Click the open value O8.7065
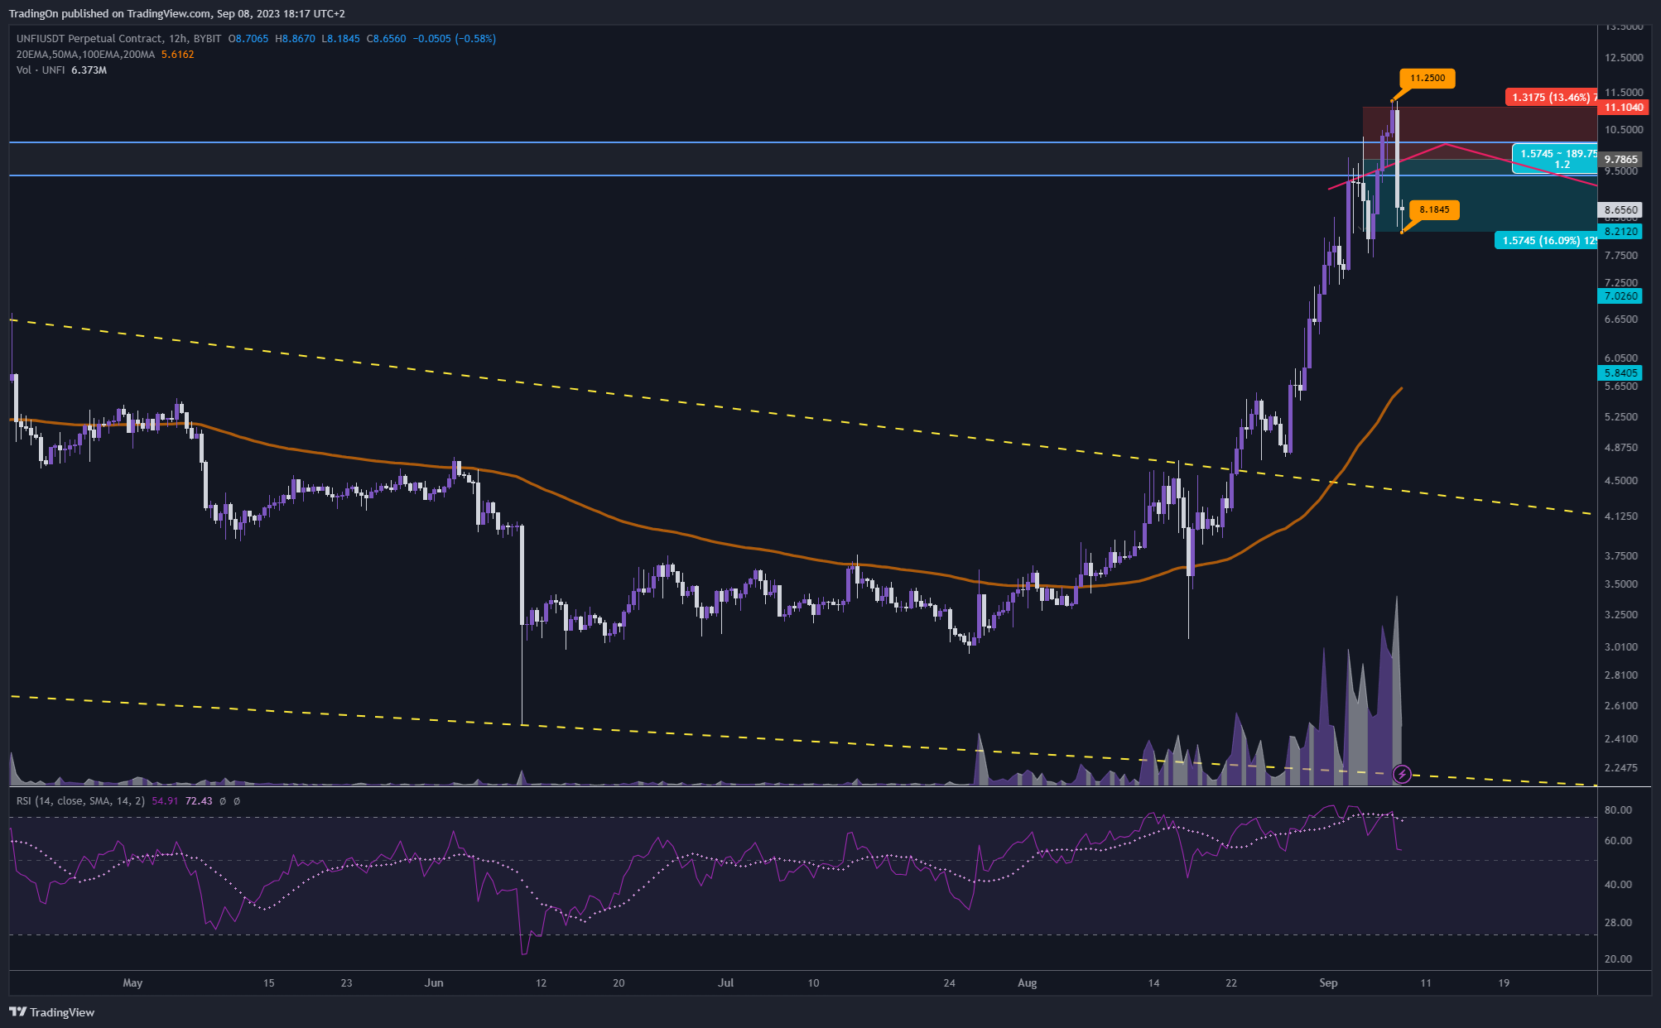Screen dimensions: 1661x1028 [x=248, y=38]
